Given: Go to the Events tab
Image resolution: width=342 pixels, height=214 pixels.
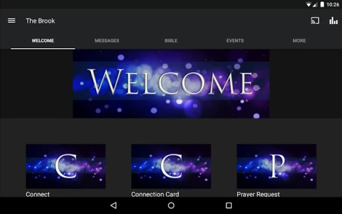Looking at the screenshot, I should point(235,41).
